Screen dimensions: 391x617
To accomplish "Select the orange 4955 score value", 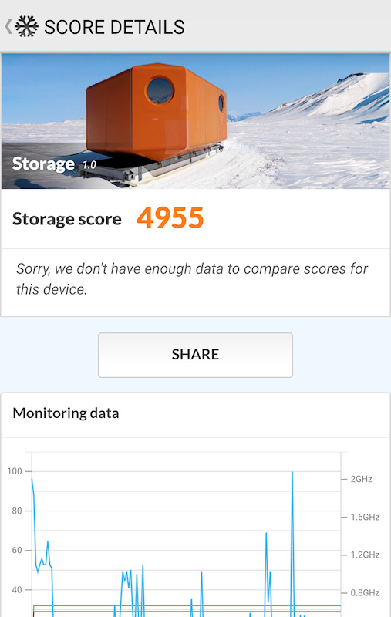I will click(x=170, y=218).
